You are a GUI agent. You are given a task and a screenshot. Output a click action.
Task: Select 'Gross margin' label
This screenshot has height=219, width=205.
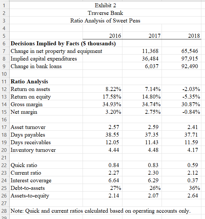tap(27, 105)
